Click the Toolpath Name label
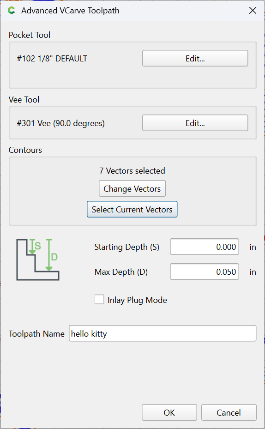The image size is (265, 429). (36, 334)
